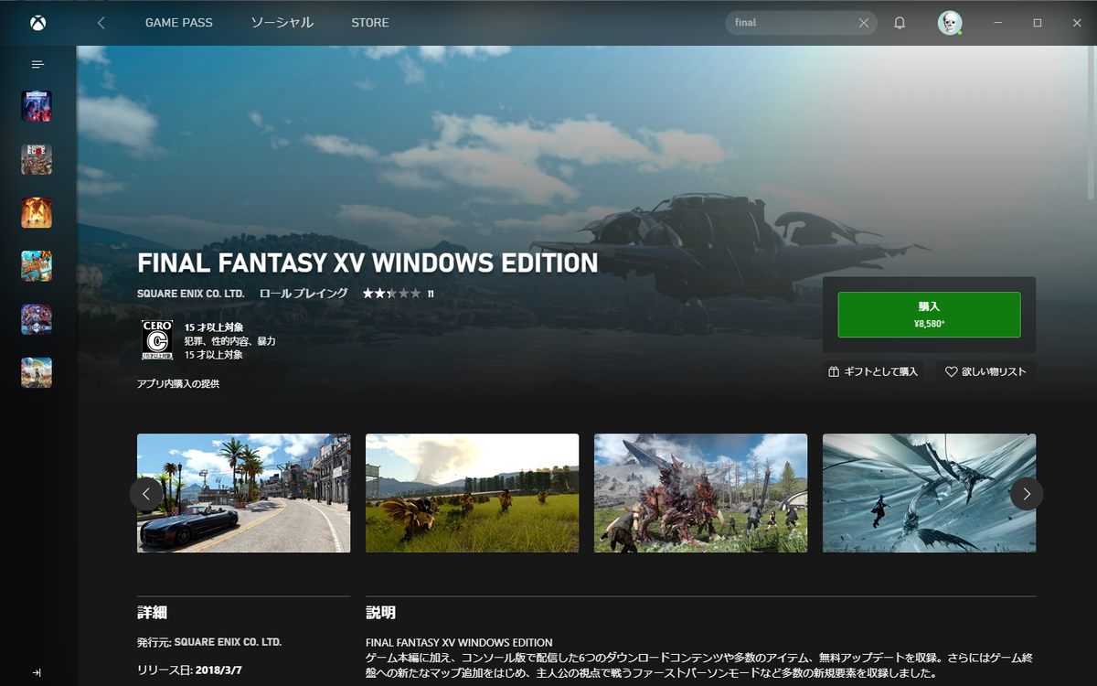Show previous screenshots with the left arrow
This screenshot has height=686, width=1097.
point(146,494)
